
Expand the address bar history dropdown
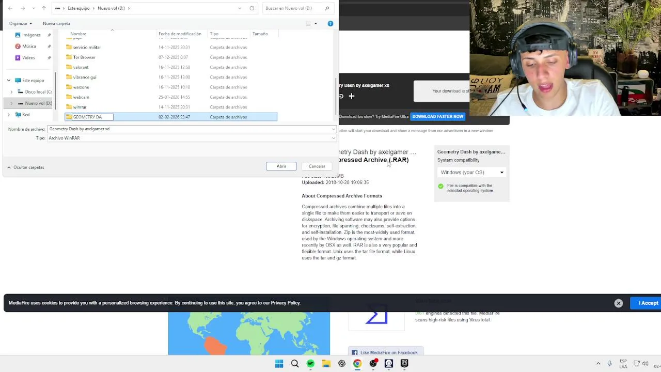[240, 8]
